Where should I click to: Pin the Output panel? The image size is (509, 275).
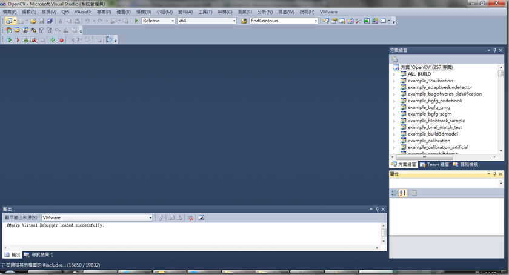point(377,209)
